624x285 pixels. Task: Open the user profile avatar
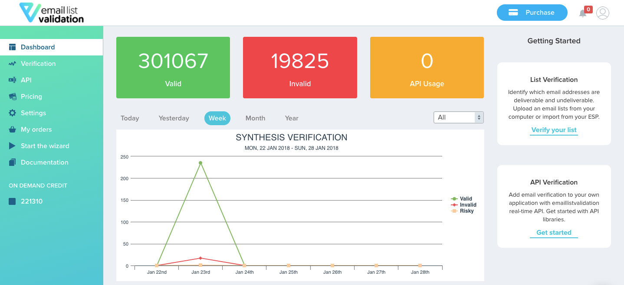pos(603,13)
